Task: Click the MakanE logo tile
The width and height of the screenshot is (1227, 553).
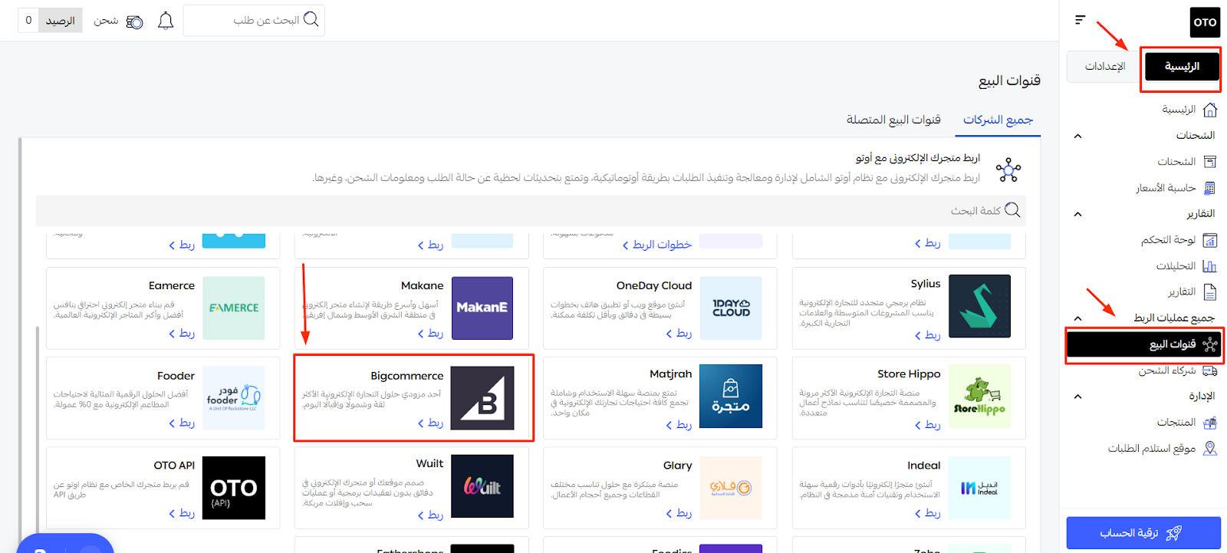Action: pyautogui.click(x=482, y=308)
